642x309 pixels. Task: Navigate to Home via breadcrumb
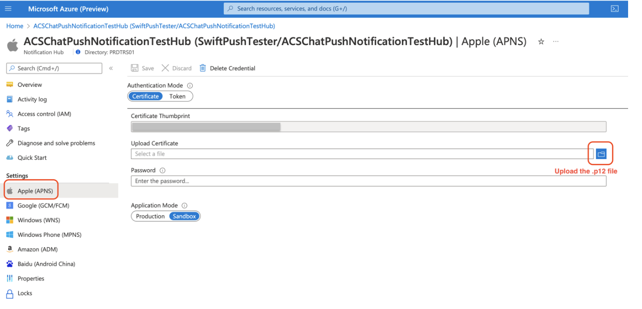coord(14,25)
